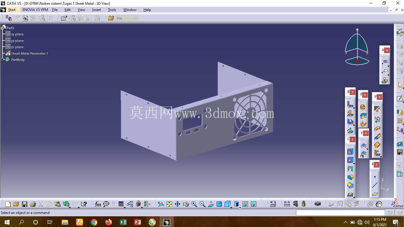Viewport: 404px width, 227px height.
Task: Close the W walls floating toolbar
Action: [379, 97]
